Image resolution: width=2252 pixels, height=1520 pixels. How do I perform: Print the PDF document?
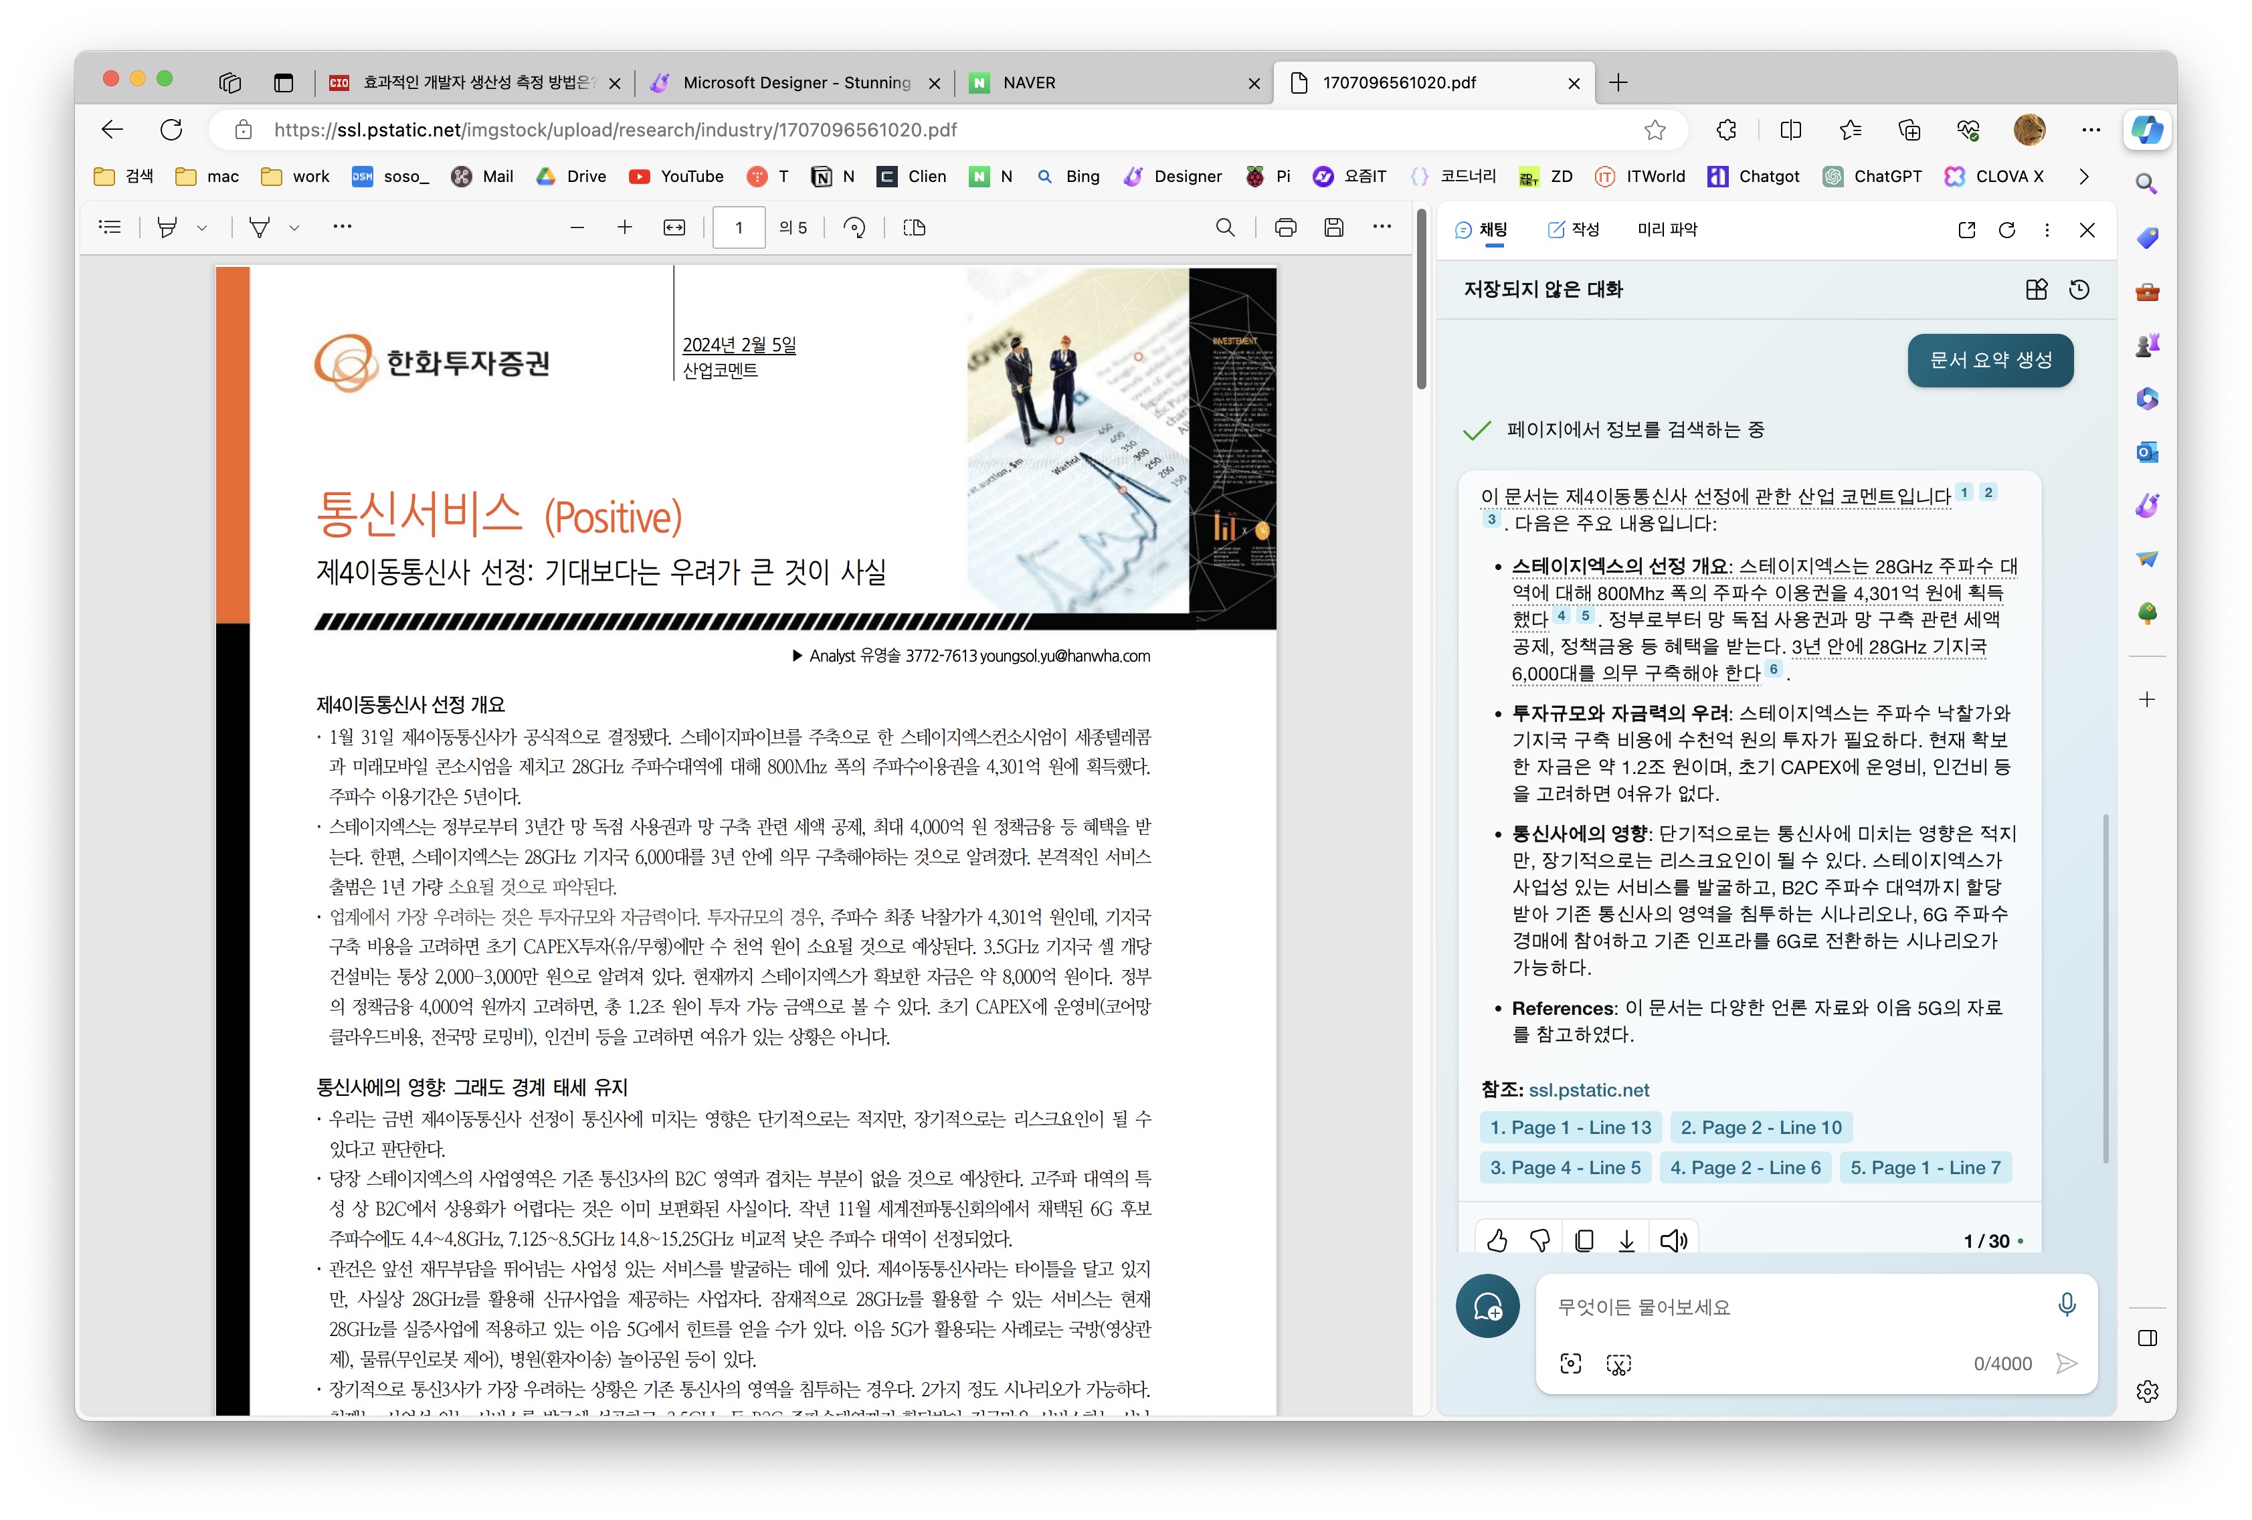click(x=1285, y=227)
